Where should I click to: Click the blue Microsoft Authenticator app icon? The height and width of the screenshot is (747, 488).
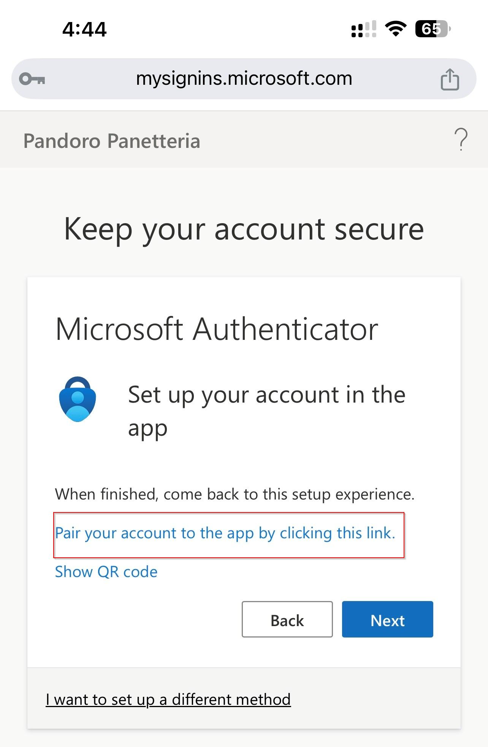[78, 399]
